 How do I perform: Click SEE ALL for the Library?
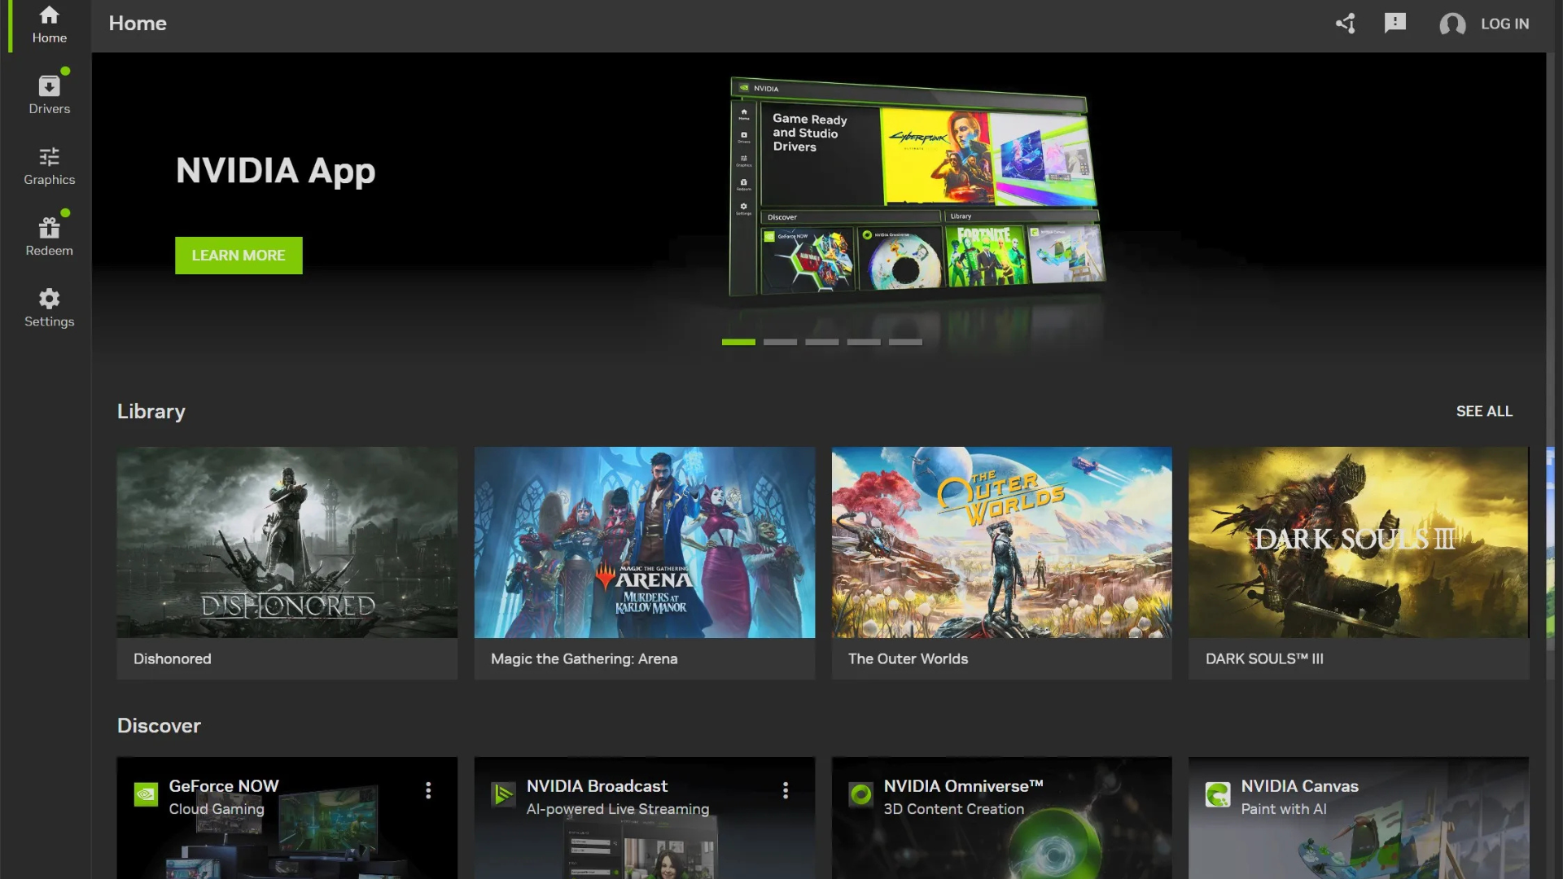coord(1483,412)
